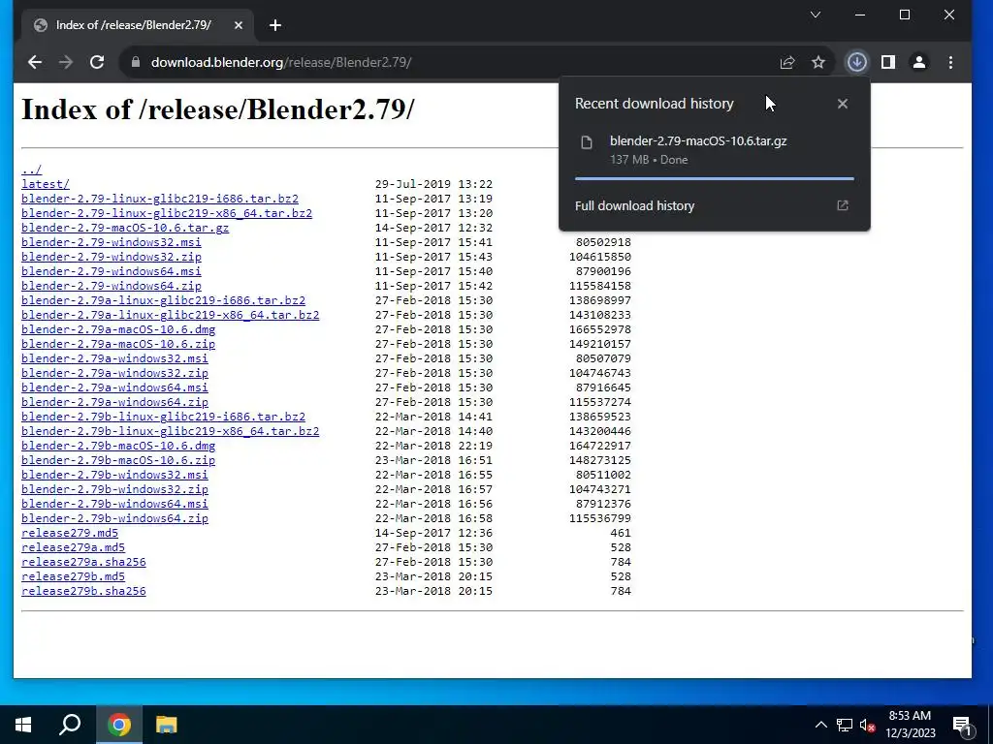Open the notification center icon
Image resolution: width=993 pixels, height=744 pixels.
tap(963, 725)
